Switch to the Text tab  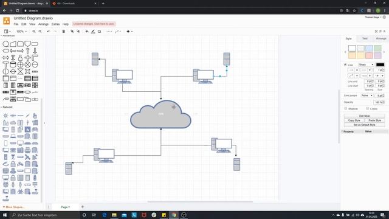(x=365, y=38)
